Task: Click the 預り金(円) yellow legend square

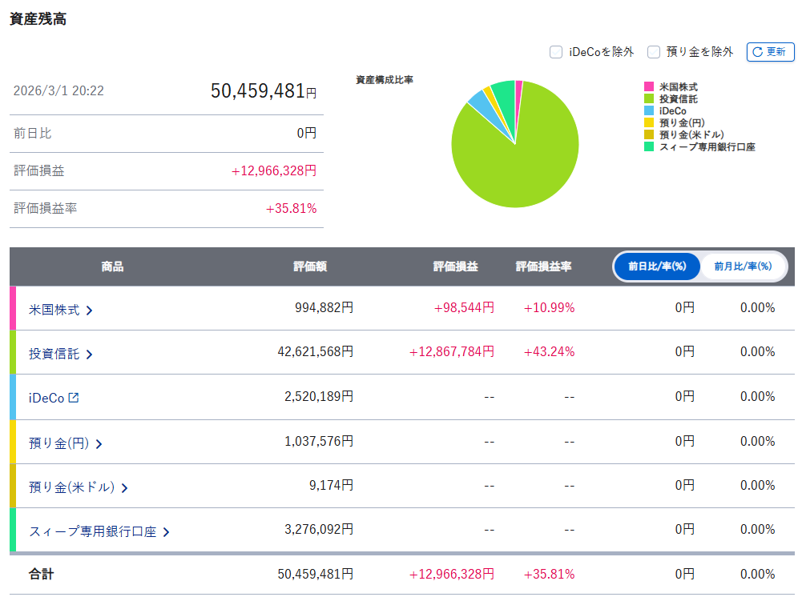Action: coord(649,122)
